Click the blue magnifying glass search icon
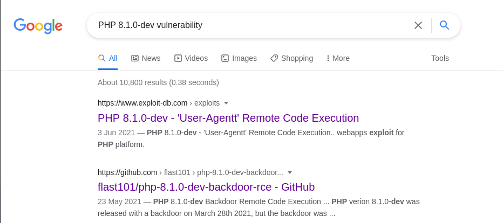This screenshot has width=503, height=223. 444,25
